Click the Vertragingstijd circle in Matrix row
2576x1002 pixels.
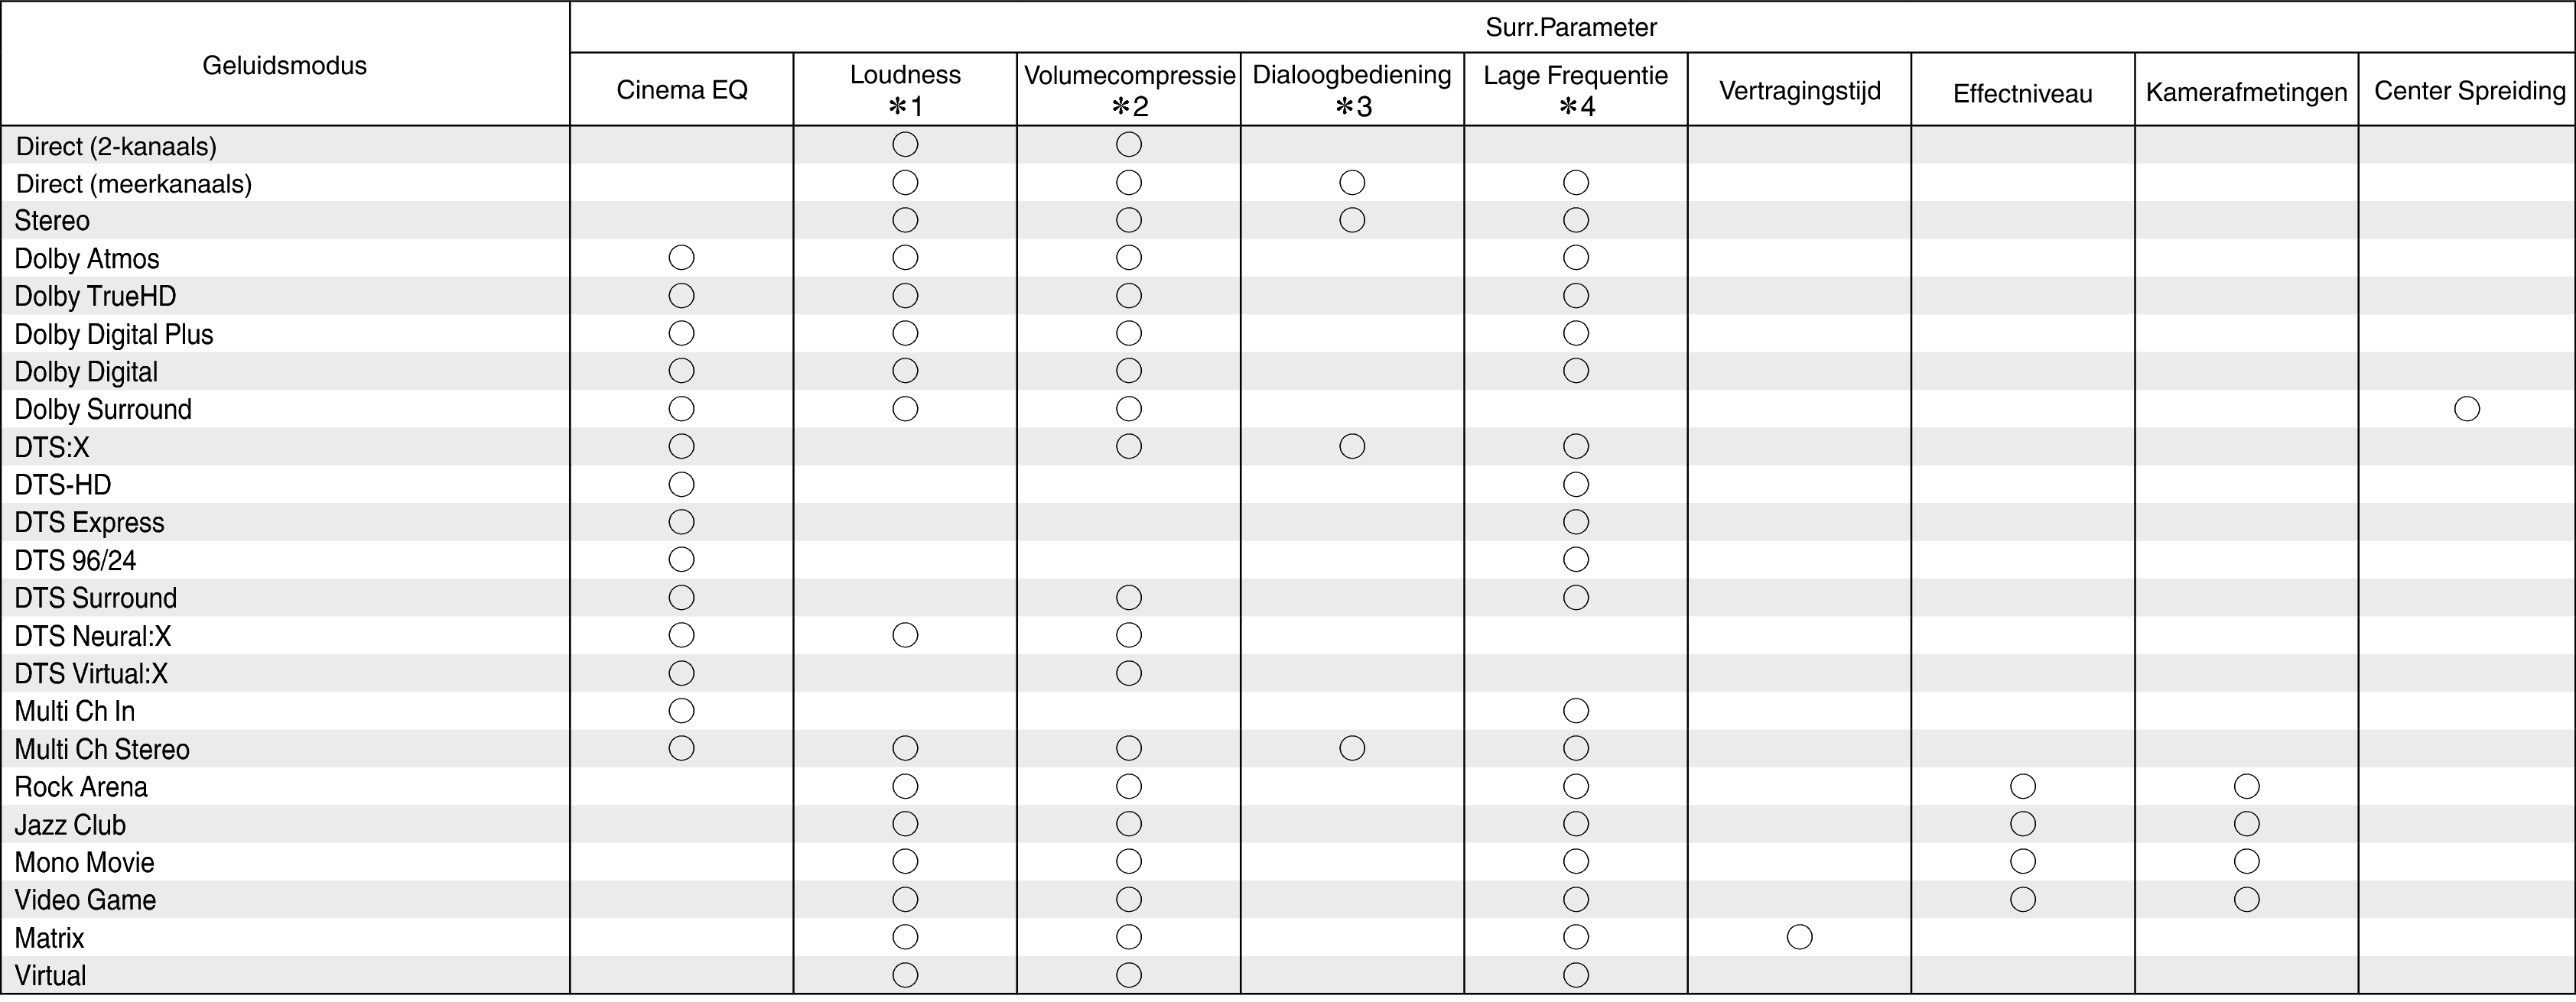tap(1799, 937)
